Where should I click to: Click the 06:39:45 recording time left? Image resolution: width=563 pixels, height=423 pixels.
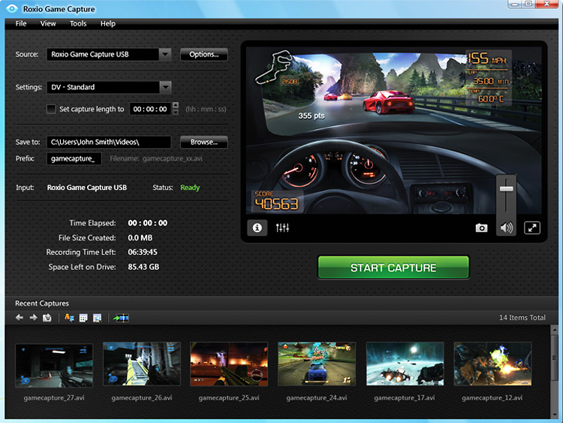(x=143, y=252)
